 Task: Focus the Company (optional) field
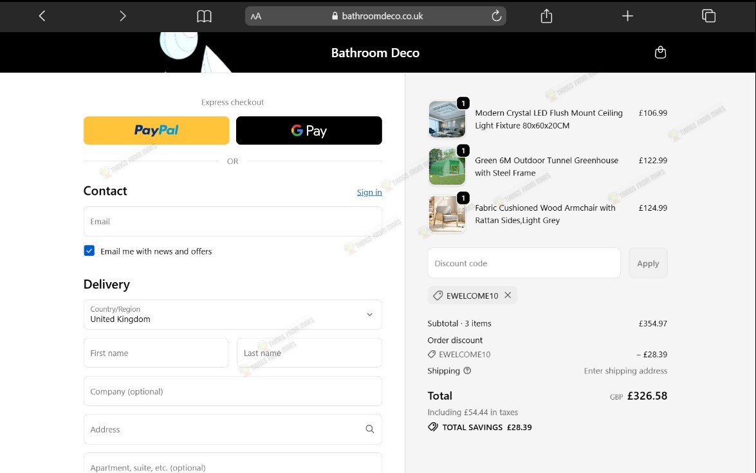coord(233,391)
